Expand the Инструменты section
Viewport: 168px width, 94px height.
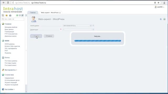coord(11,70)
